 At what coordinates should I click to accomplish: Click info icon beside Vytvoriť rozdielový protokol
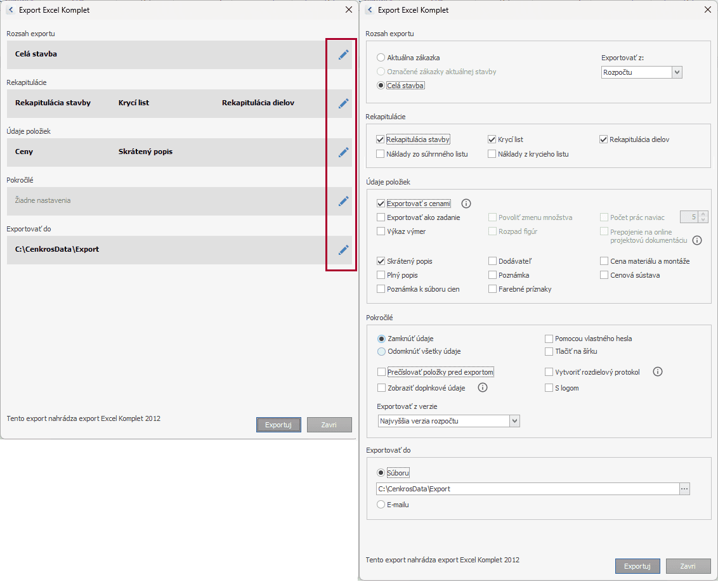(x=658, y=372)
